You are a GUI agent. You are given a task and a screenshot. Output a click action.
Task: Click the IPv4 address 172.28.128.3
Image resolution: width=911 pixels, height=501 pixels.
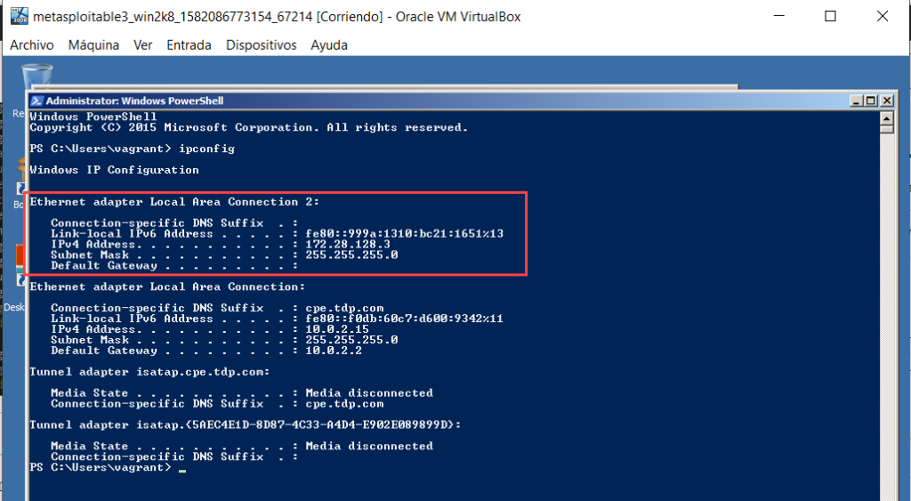click(x=348, y=244)
